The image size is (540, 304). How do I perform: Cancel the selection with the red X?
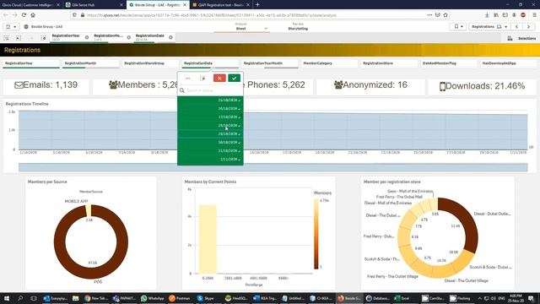[219, 79]
